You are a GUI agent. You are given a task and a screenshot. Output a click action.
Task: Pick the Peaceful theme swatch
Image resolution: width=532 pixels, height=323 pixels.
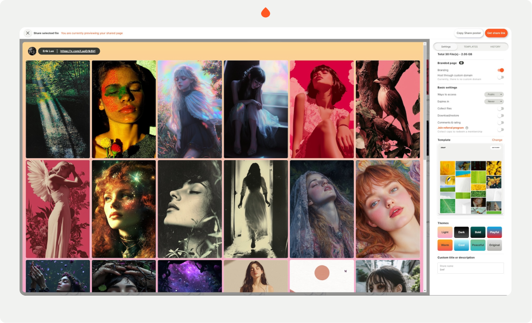[x=478, y=245]
